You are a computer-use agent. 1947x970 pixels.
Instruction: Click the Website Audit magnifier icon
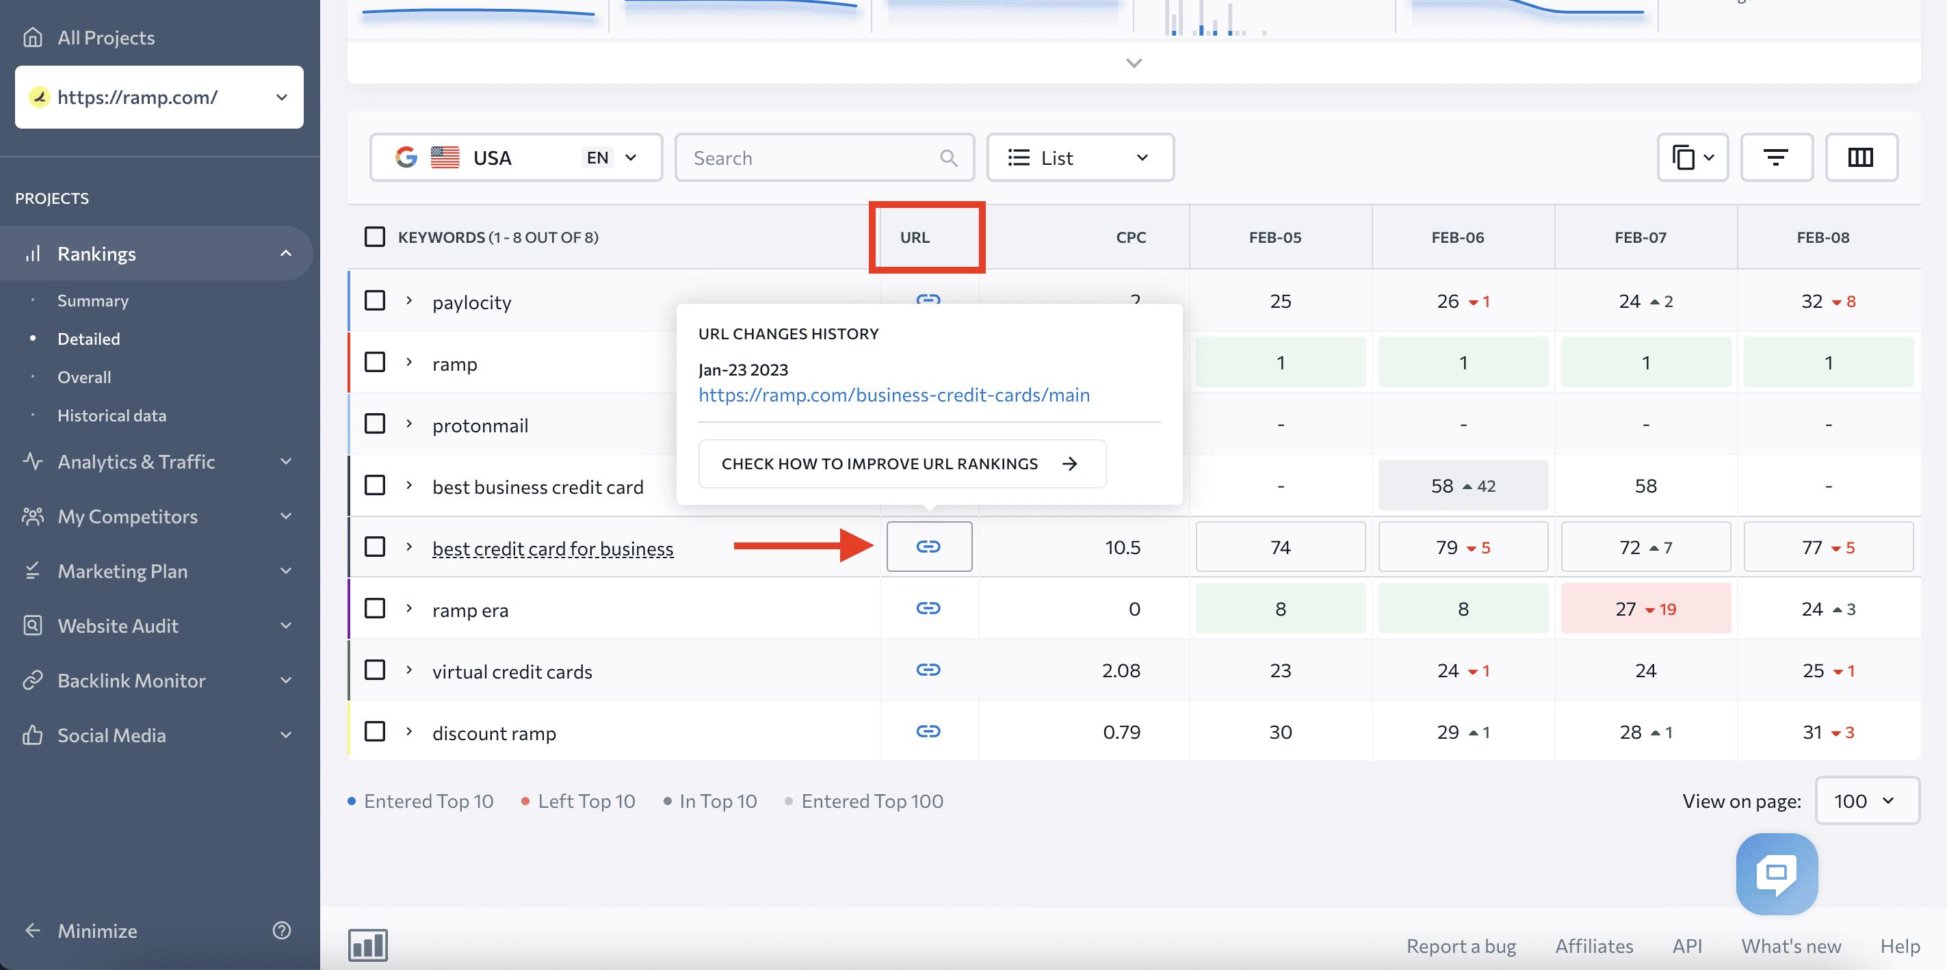(x=33, y=625)
